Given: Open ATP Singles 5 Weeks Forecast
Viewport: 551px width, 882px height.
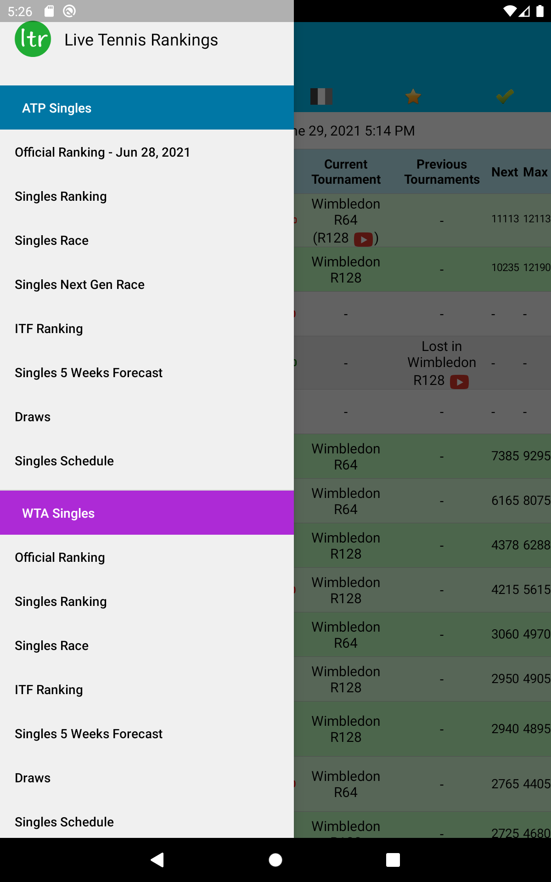Looking at the screenshot, I should click(147, 373).
